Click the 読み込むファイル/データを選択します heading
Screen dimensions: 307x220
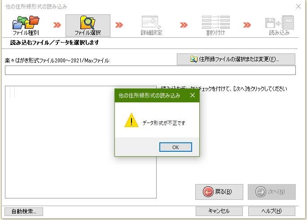(x=54, y=43)
